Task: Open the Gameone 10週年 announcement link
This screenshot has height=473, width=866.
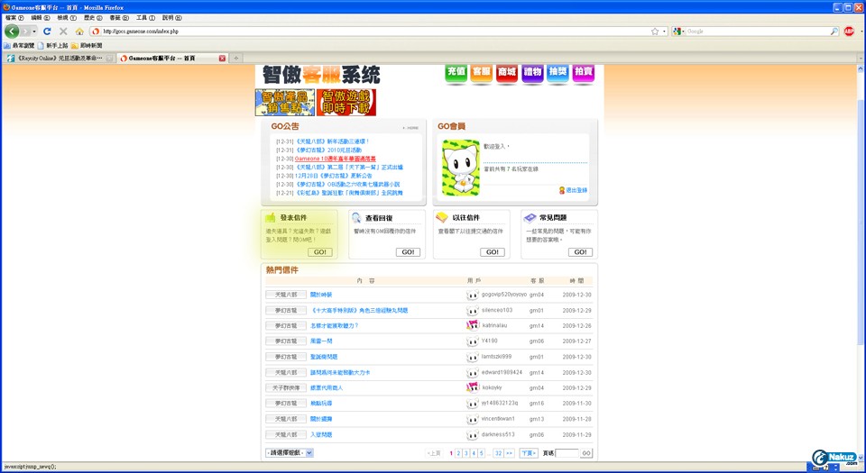Action: pyautogui.click(x=336, y=159)
